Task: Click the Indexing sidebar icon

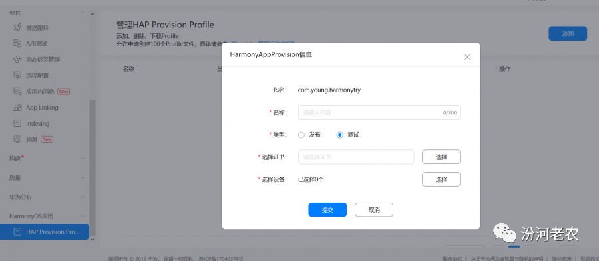Action: coord(17,123)
